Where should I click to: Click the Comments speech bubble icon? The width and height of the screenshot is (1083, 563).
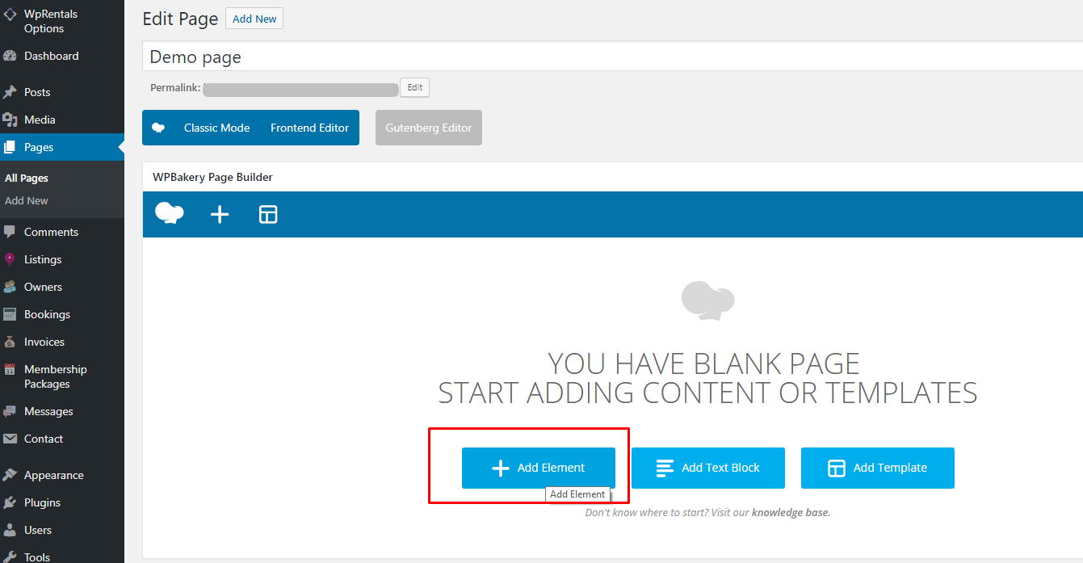pyautogui.click(x=10, y=232)
